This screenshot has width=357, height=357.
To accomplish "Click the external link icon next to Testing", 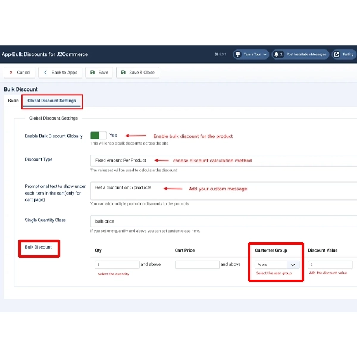I will pos(337,54).
